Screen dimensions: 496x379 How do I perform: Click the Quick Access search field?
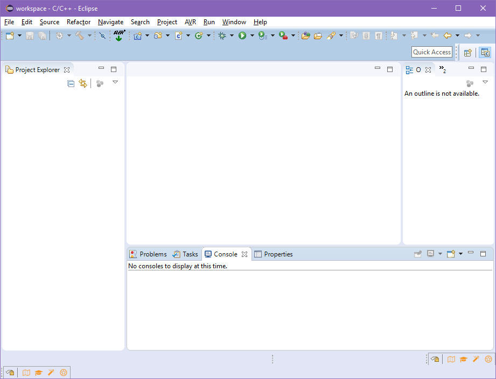pyautogui.click(x=432, y=52)
